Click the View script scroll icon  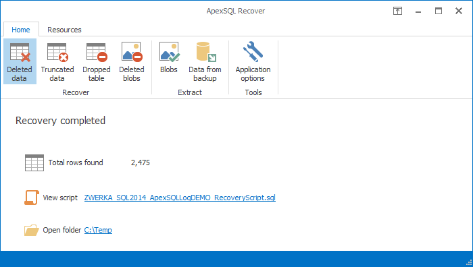pyautogui.click(x=32, y=198)
